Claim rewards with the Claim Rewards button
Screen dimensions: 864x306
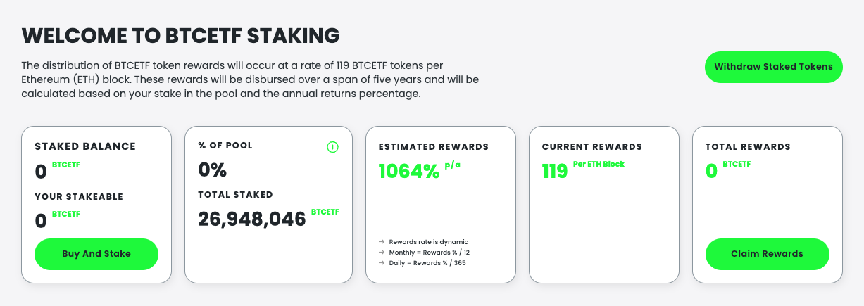[767, 253]
